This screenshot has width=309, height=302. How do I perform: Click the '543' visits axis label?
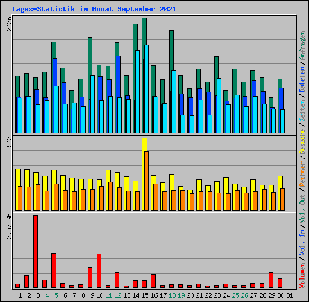pyautogui.click(x=9, y=141)
